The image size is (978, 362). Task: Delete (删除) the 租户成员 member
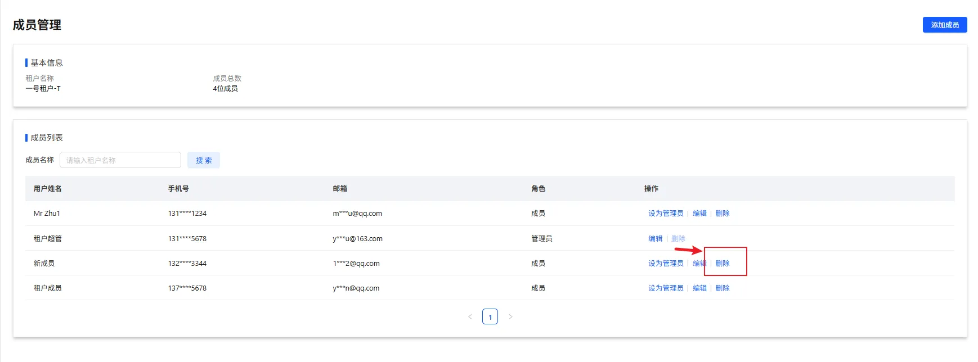click(723, 288)
